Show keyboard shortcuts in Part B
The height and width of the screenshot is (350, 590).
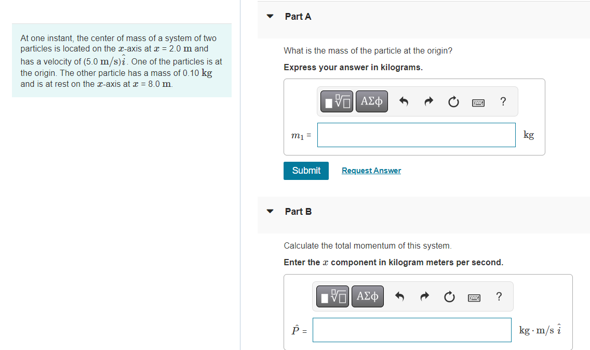pyautogui.click(x=474, y=298)
